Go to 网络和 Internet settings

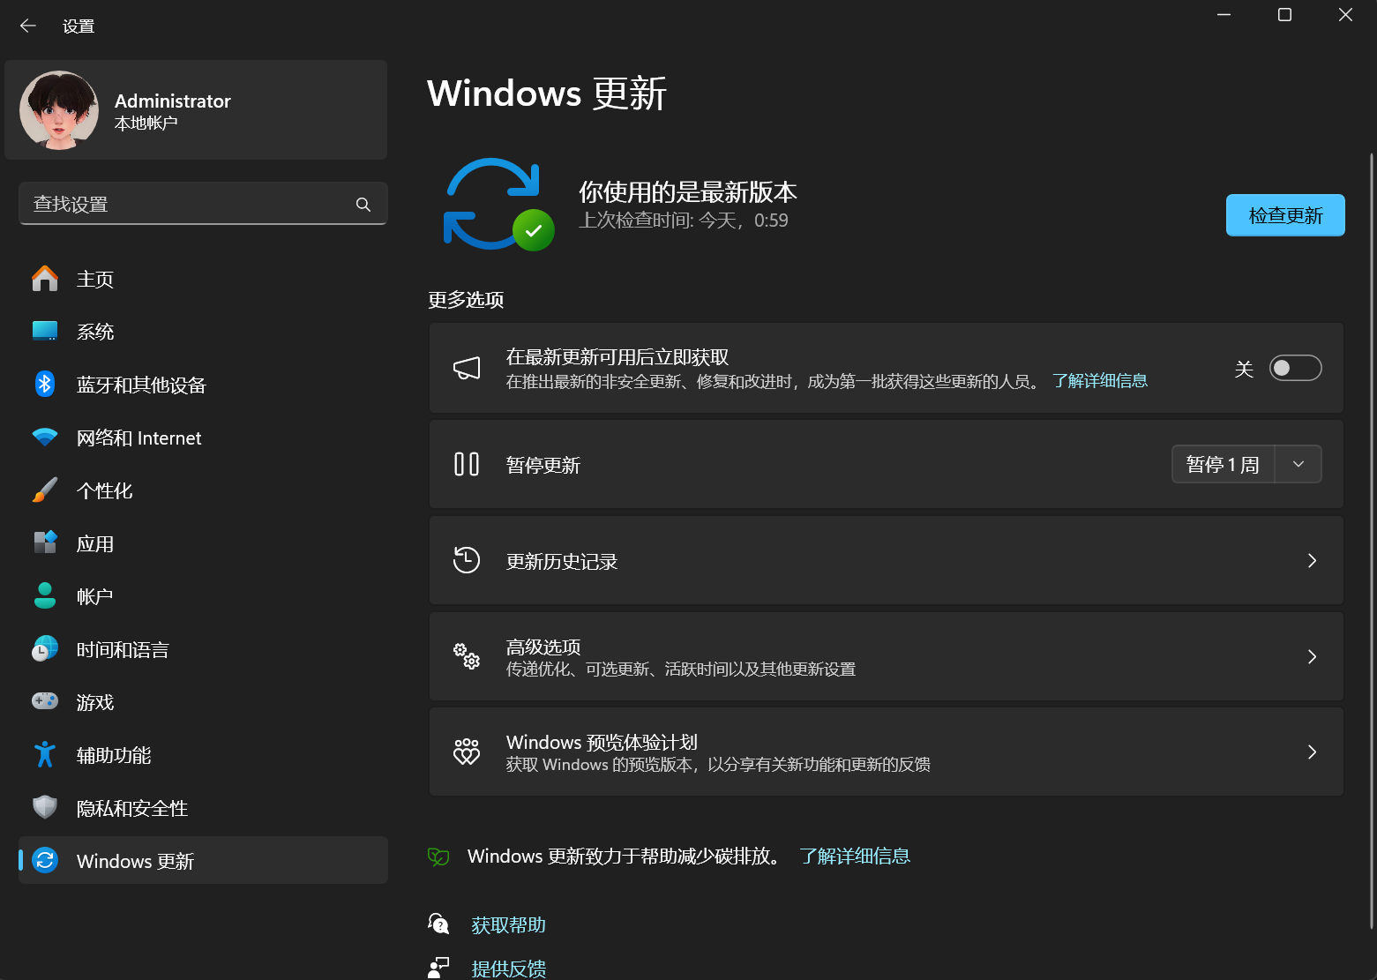coord(203,438)
